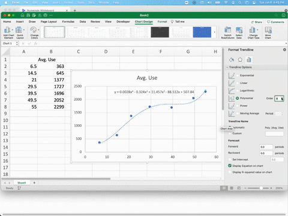
Task: Add a new sheet with plus button
Action: tap(34, 182)
